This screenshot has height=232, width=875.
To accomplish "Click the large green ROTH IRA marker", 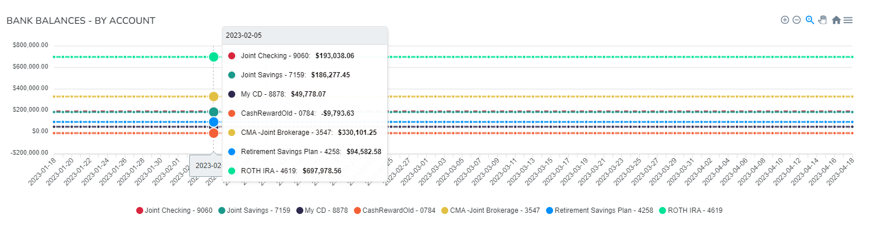I will point(214,57).
